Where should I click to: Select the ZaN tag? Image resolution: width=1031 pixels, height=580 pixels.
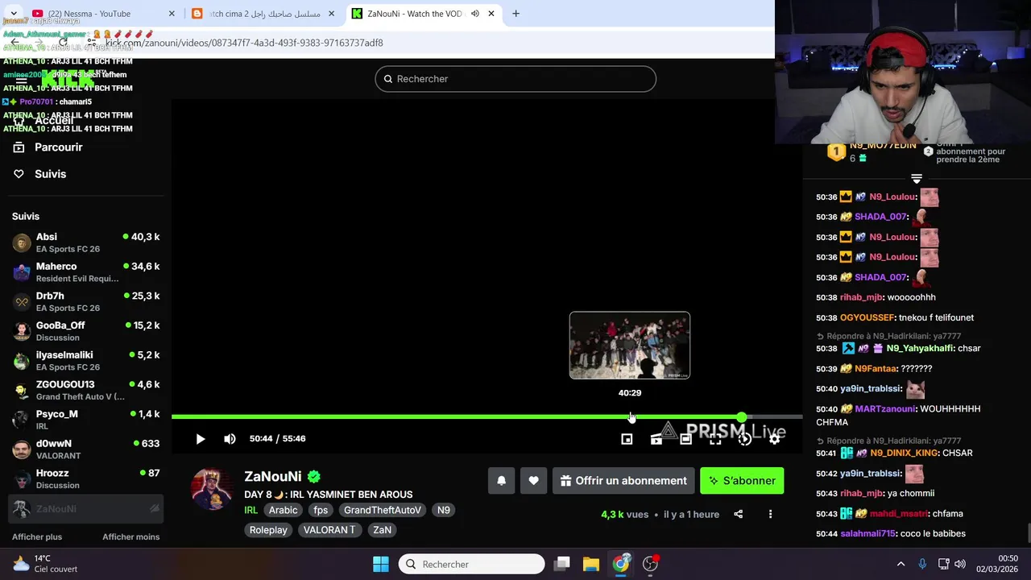point(382,530)
